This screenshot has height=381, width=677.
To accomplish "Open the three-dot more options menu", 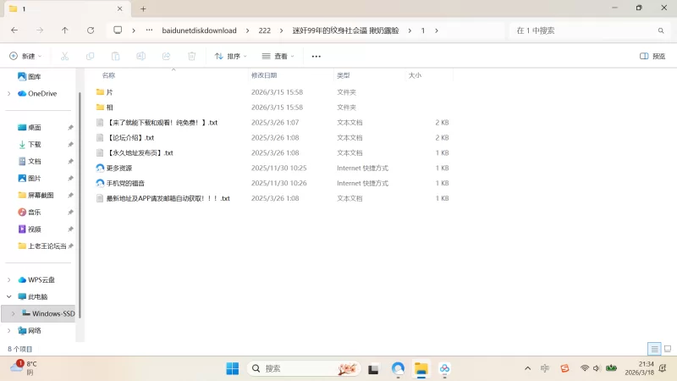I will point(316,56).
